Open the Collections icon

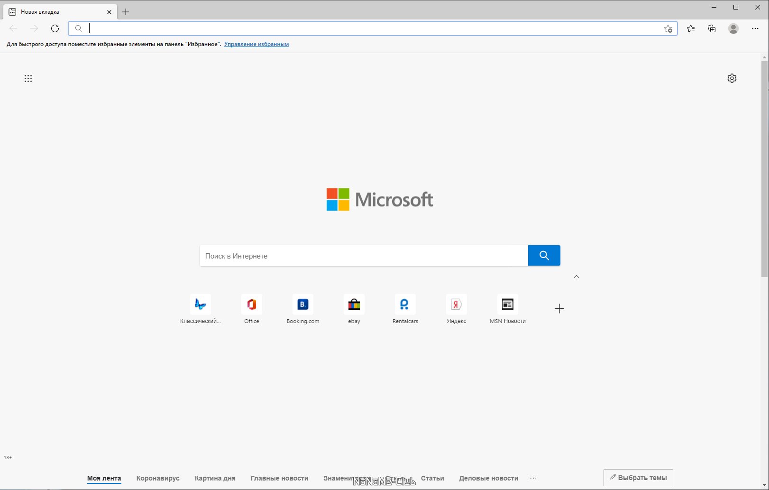tap(712, 28)
